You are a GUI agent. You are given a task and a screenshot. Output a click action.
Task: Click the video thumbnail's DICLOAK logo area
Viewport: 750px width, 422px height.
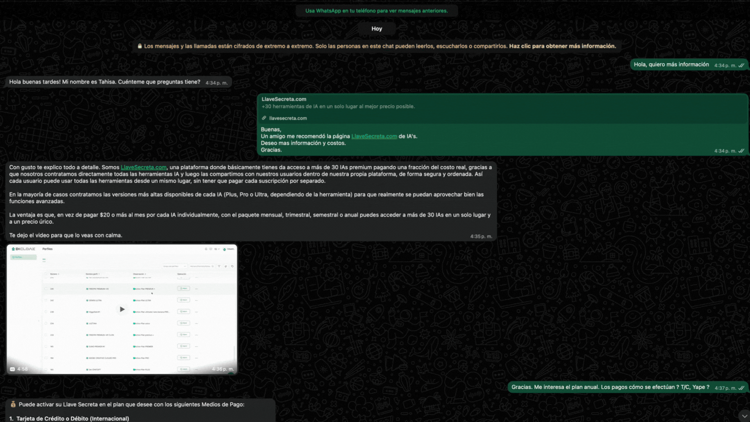click(x=24, y=249)
